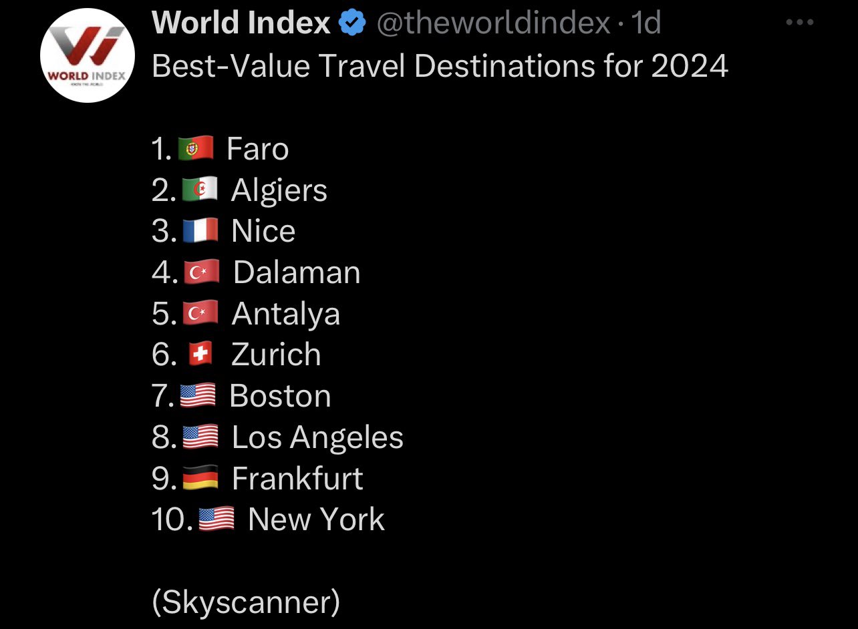Click the Portugal flag beside Faro
The height and width of the screenshot is (629, 858).
click(x=196, y=148)
